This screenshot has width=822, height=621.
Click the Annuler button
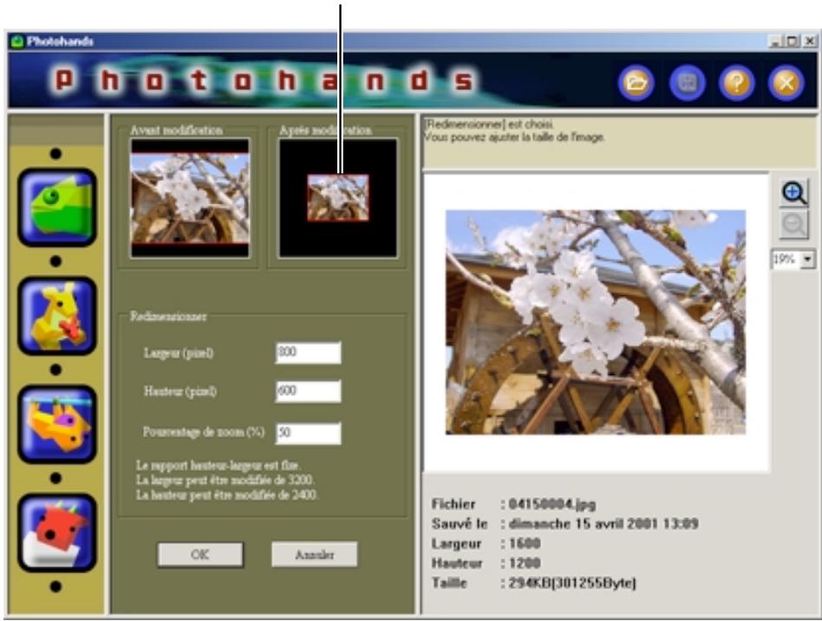click(315, 554)
